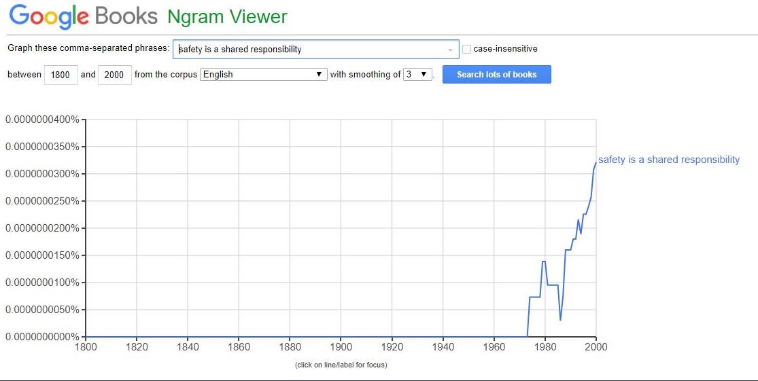Enable the case-insensitive checkbox

[x=466, y=49]
